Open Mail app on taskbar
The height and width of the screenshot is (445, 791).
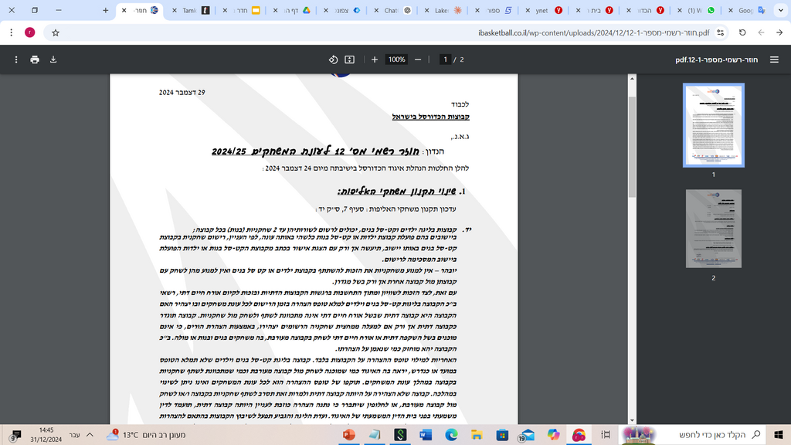pyautogui.click(x=527, y=434)
